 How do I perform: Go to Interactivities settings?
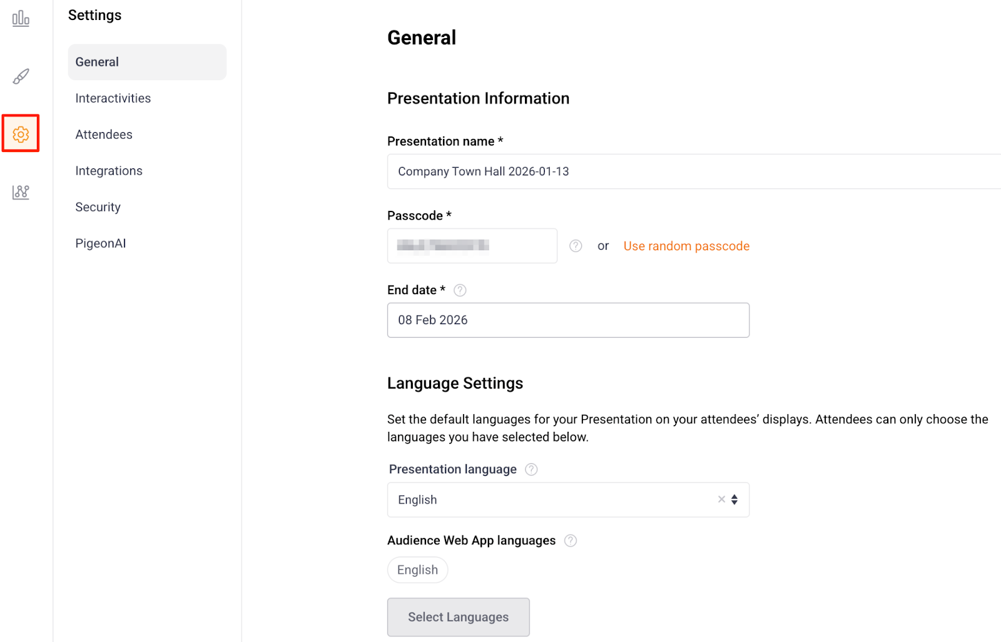click(x=113, y=98)
